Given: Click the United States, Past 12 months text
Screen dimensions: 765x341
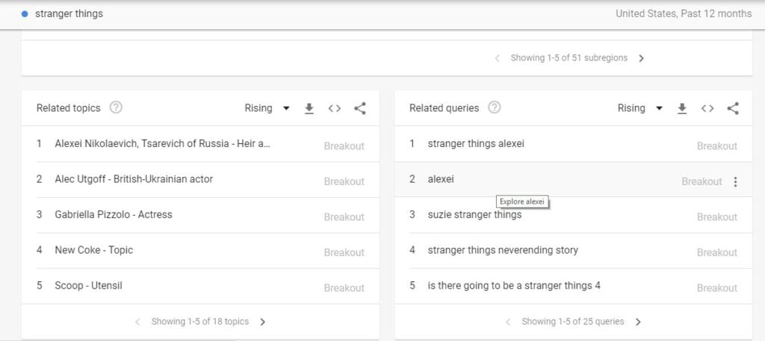Looking at the screenshot, I should (684, 13).
